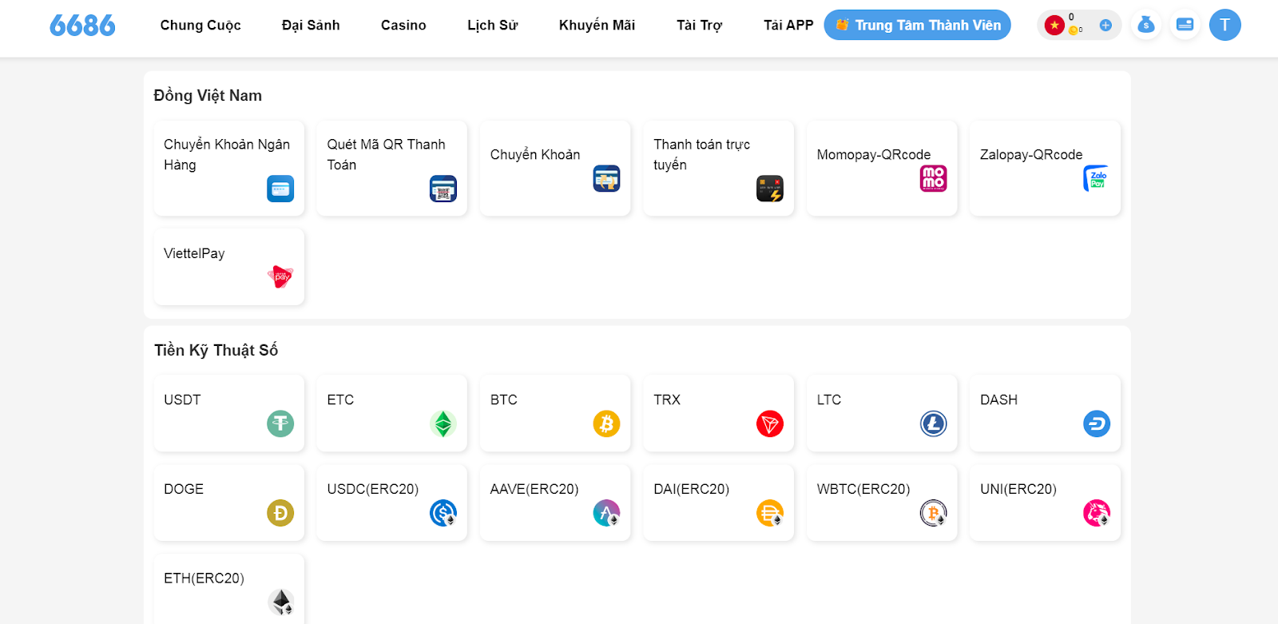Screen dimensions: 1278x624
Task: Click the Trung Tâm Thành Viên button
Action: point(918,26)
